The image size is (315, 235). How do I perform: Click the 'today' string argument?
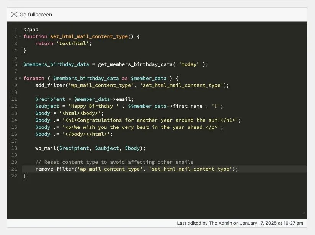(x=189, y=64)
